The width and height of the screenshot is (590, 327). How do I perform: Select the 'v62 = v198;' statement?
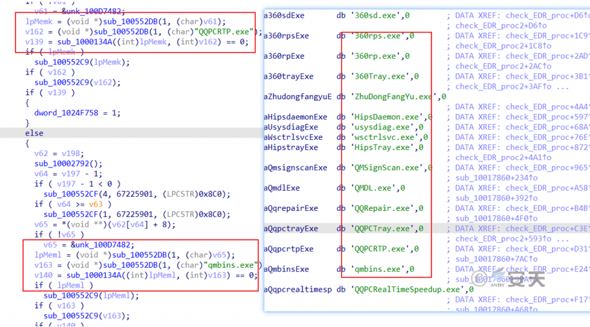coord(59,153)
